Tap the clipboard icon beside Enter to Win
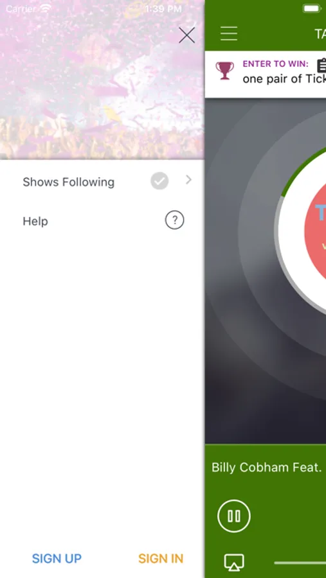The height and width of the screenshot is (578, 326). tap(321, 66)
